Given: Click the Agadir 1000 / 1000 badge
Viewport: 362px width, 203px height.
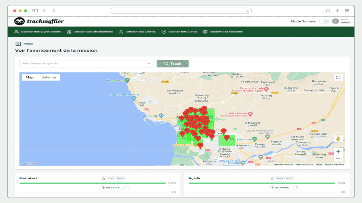Looking at the screenshot, I should tap(282, 178).
